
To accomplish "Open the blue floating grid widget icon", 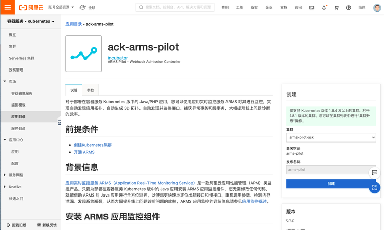I will (x=375, y=188).
